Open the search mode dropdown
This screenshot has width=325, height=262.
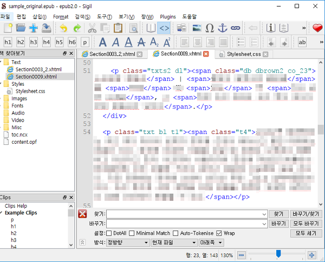pyautogui.click(x=128, y=242)
